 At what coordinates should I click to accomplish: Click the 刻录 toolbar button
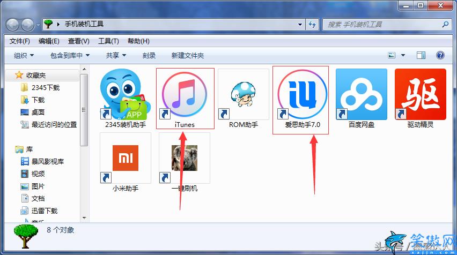(149, 55)
